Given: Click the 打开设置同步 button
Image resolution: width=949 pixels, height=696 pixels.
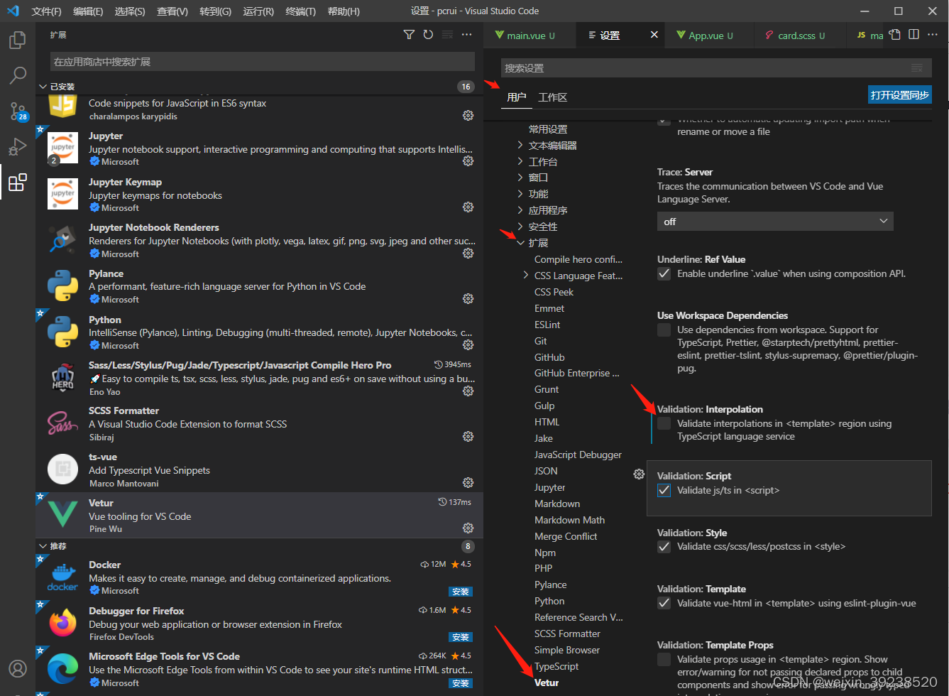Looking at the screenshot, I should 899,94.
